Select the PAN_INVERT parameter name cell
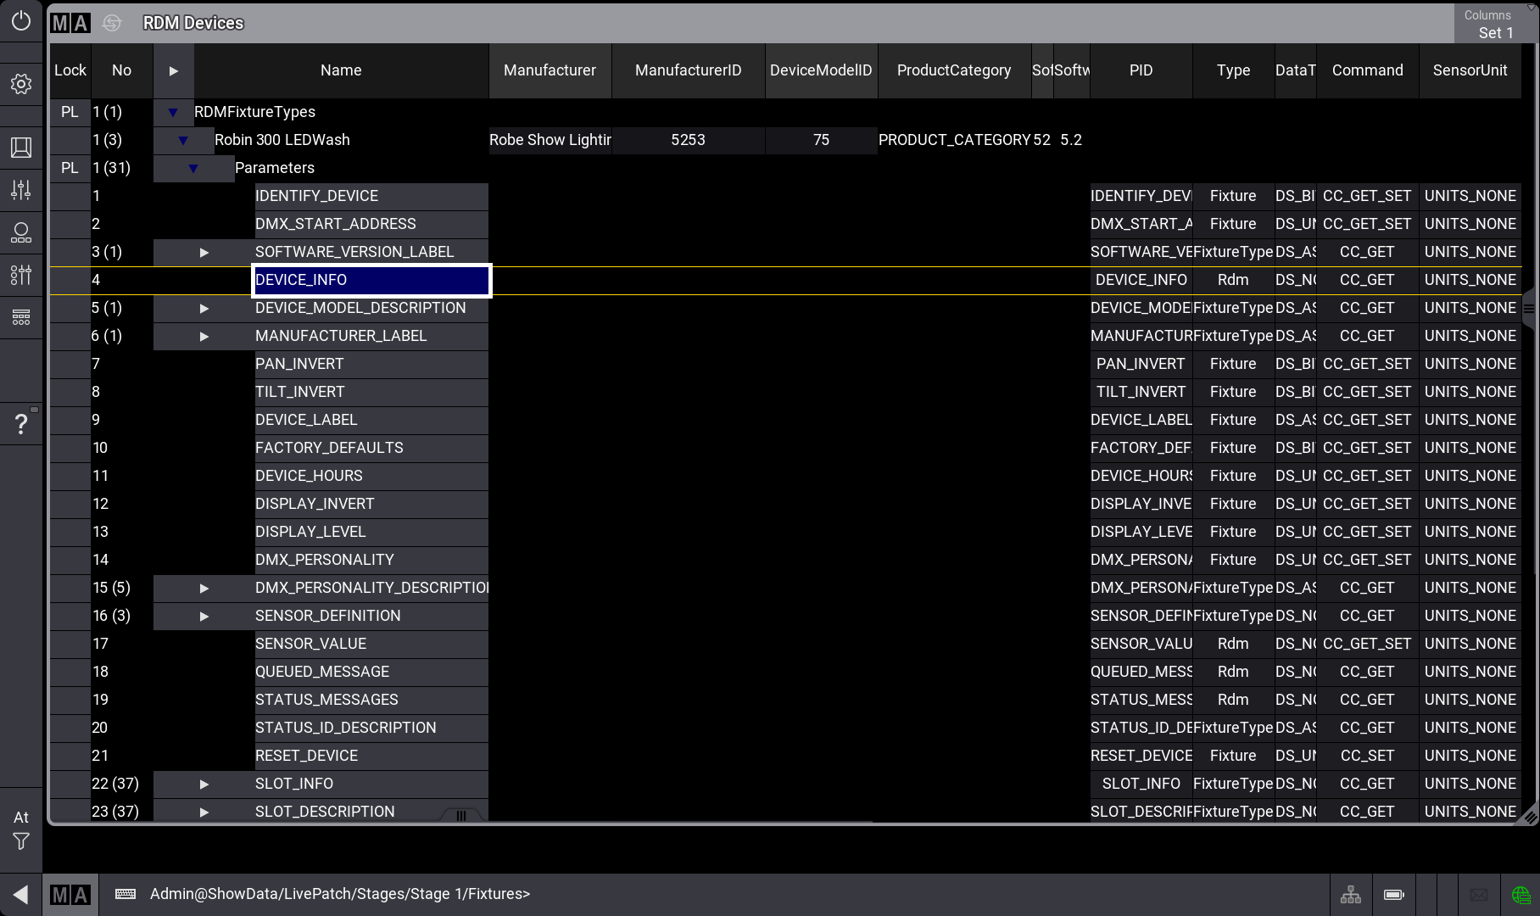1540x916 pixels. tap(371, 364)
